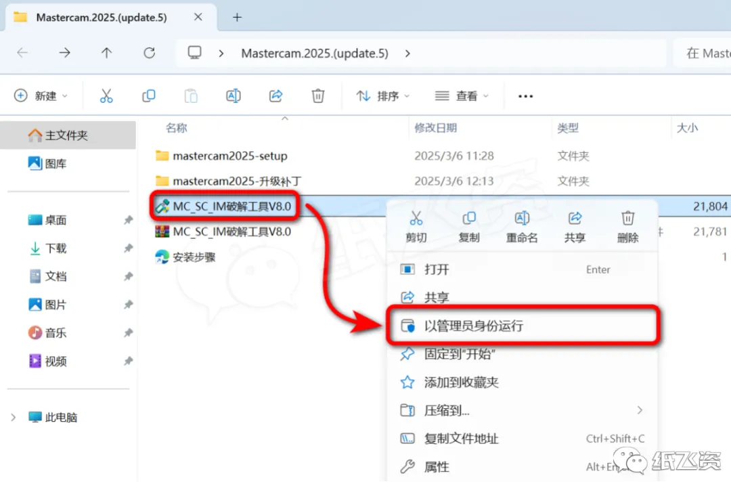Viewport: 731px width, 482px height.
Task: Click 共享 icon at top of context menu
Action: tap(575, 227)
